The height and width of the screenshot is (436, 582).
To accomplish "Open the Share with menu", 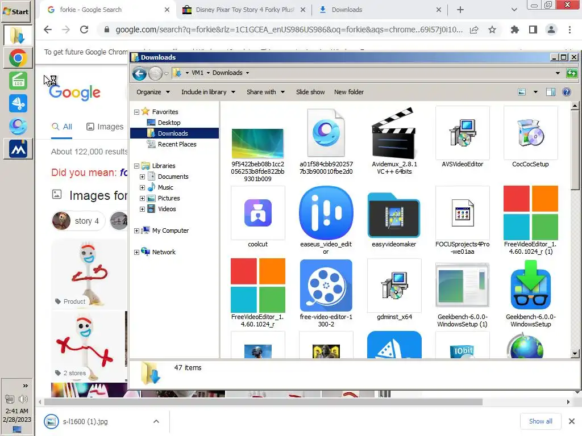I will click(266, 92).
